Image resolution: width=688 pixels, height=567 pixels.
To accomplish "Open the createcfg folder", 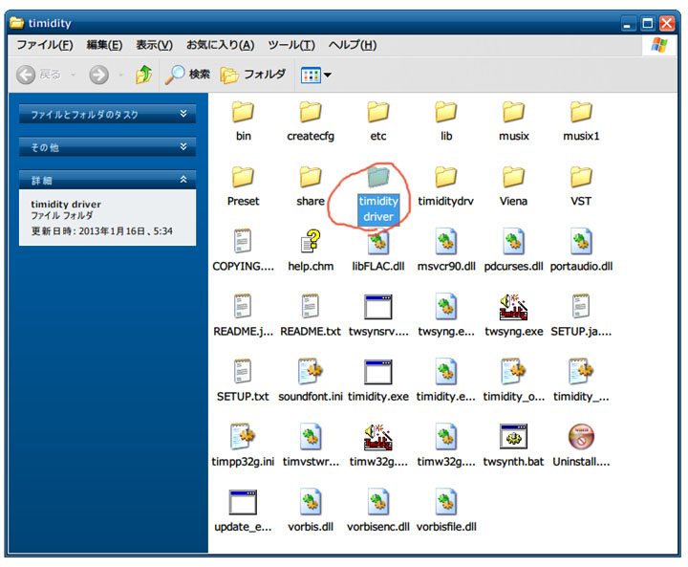I will tap(311, 120).
